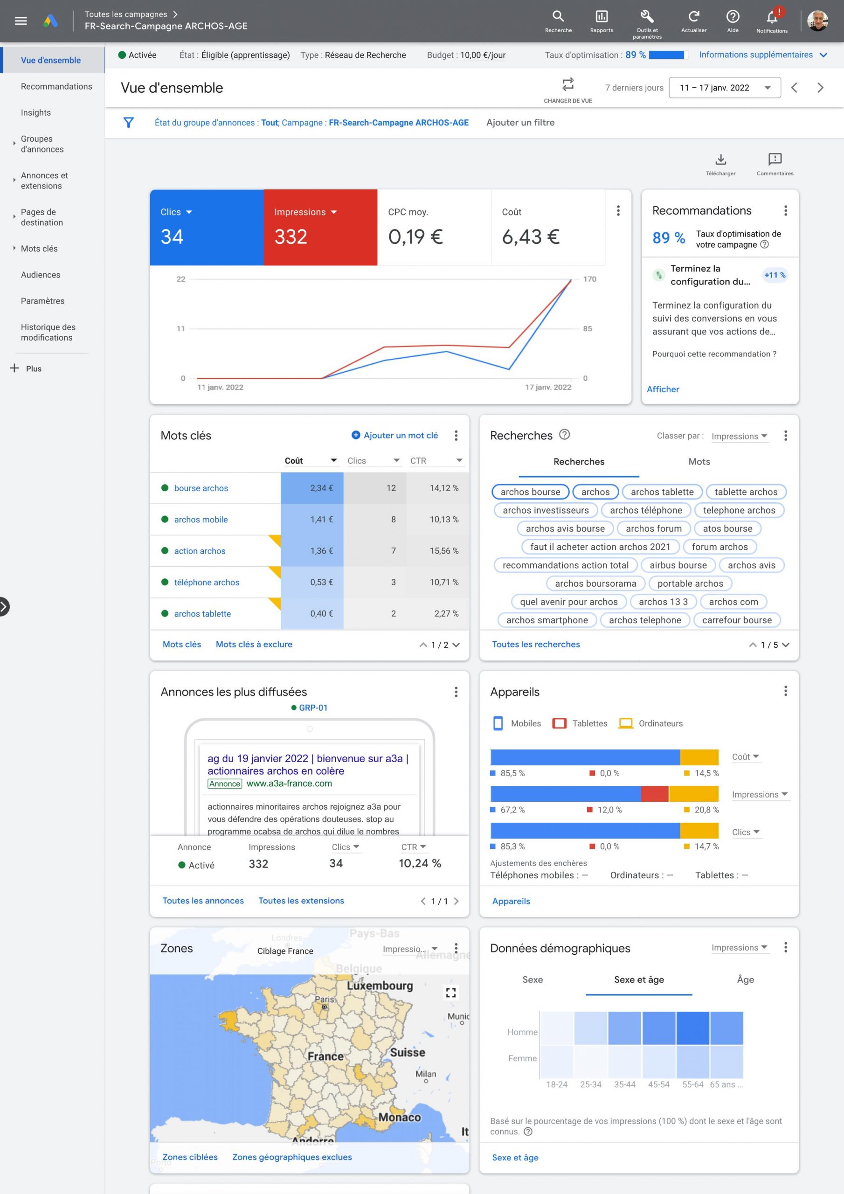This screenshot has height=1194, width=844.
Task: Go to next date range arrow
Action: click(820, 87)
